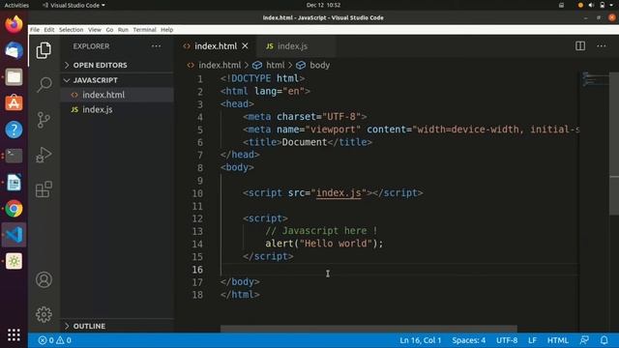Open Help from the dock
Screen dimensions: 619x348
tap(14, 130)
